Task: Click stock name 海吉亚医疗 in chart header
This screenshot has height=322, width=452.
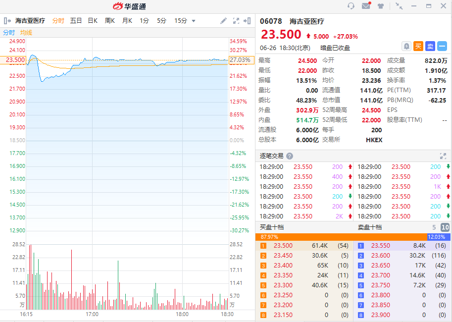Action: pyautogui.click(x=30, y=21)
